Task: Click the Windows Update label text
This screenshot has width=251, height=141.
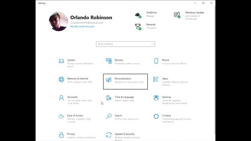Action: (195, 13)
